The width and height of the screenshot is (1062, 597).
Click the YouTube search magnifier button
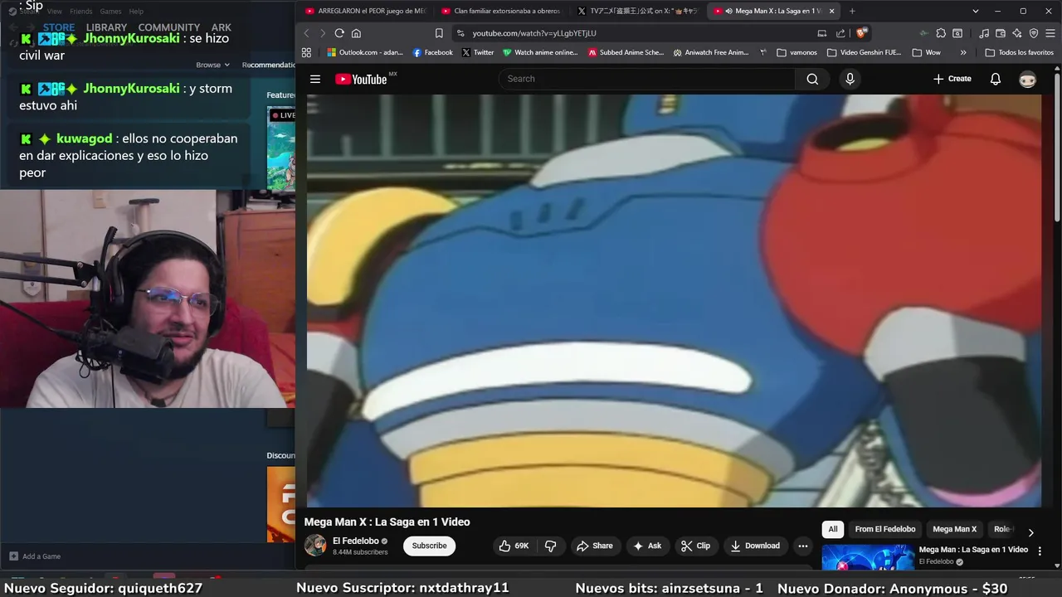tap(812, 79)
